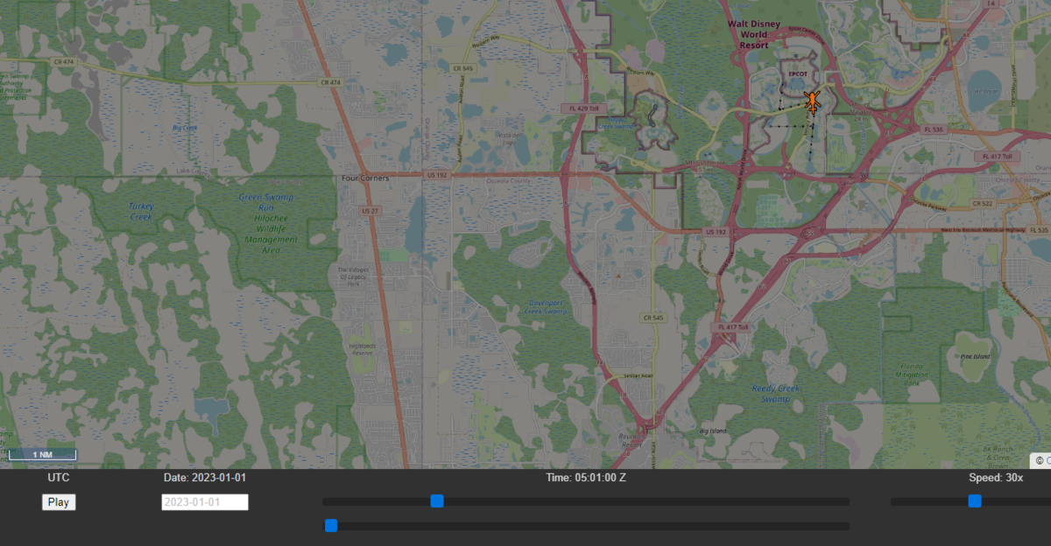
Task: Click the US 27 road shield
Action: 370,211
